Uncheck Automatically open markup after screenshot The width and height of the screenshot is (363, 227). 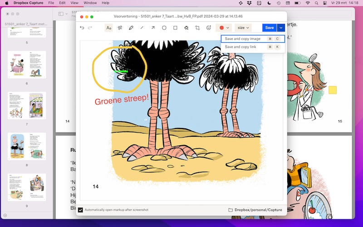pyautogui.click(x=80, y=210)
